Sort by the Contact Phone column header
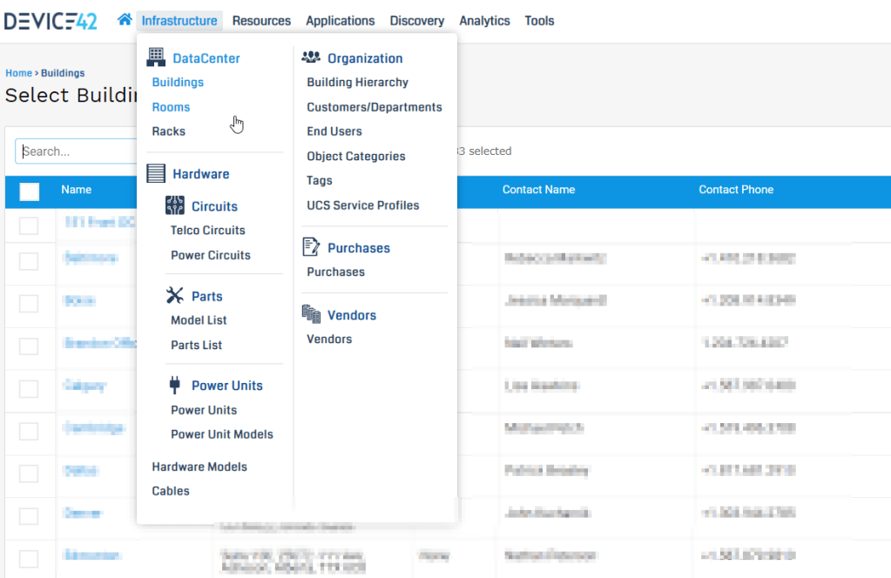This screenshot has height=578, width=891. 736,190
